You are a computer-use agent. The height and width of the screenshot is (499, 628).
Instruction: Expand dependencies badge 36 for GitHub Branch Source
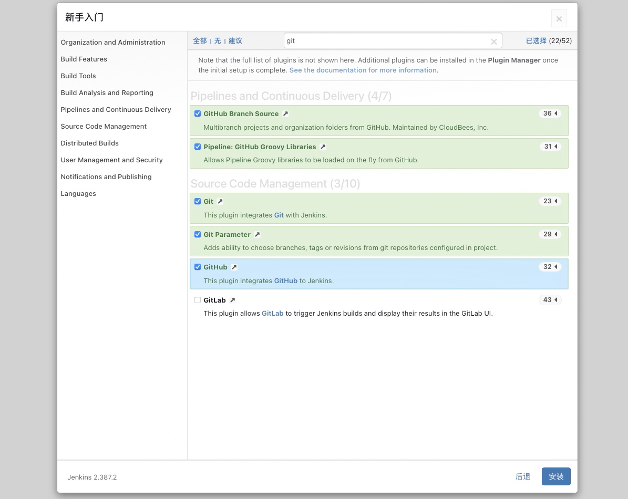[x=550, y=113]
